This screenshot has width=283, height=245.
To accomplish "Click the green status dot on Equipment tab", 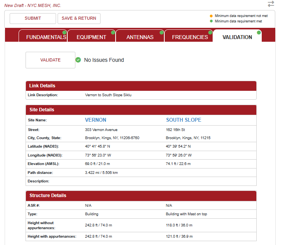I will click(113, 32).
